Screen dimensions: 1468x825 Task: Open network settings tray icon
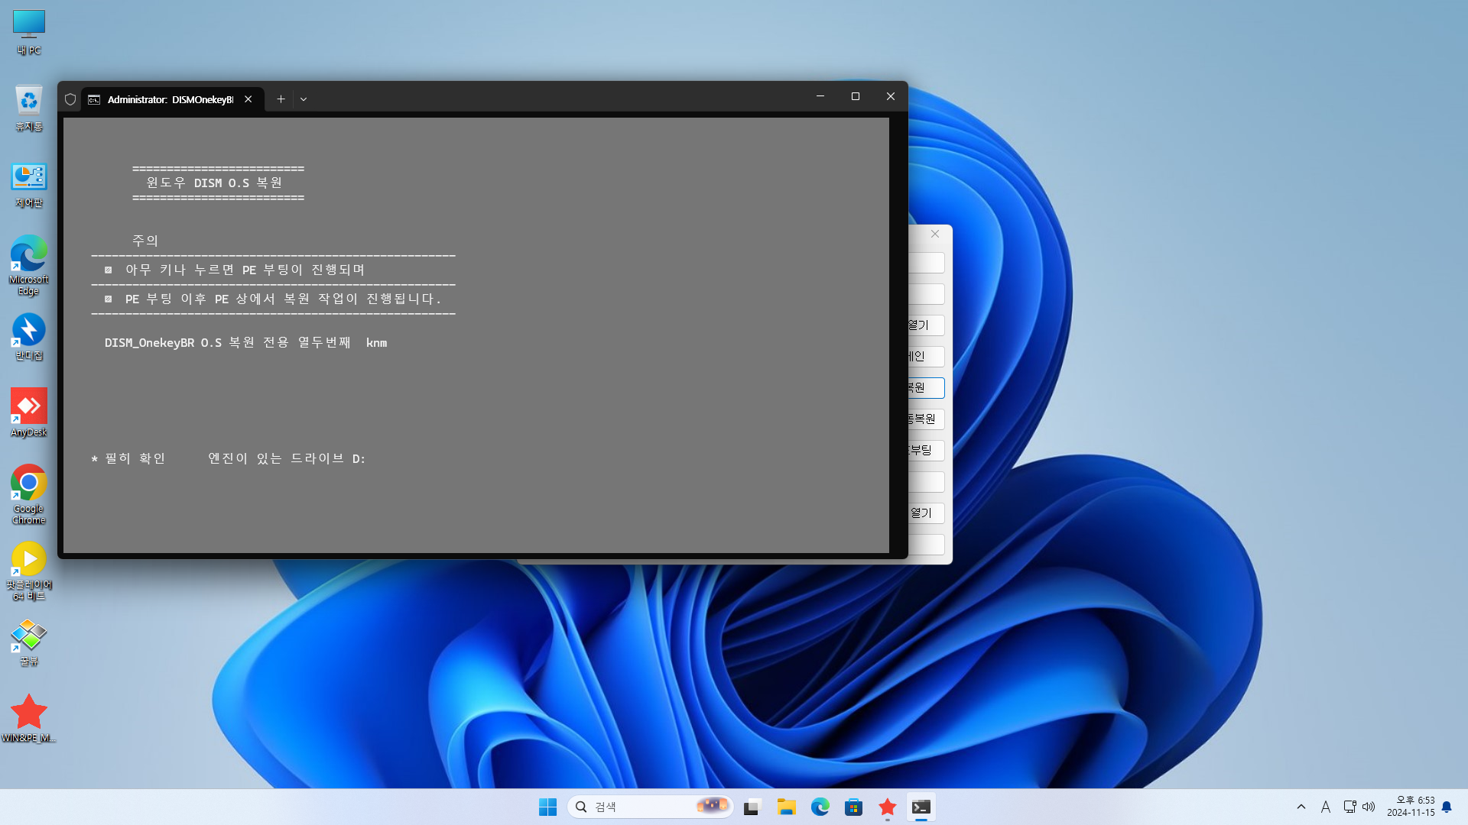tap(1349, 807)
